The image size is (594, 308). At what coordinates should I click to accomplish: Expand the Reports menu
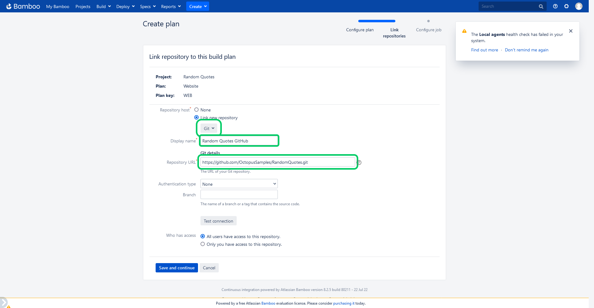pos(171,7)
